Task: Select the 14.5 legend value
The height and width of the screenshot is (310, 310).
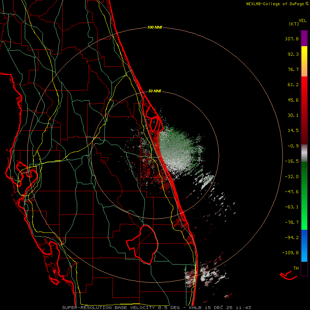Action: click(293, 131)
